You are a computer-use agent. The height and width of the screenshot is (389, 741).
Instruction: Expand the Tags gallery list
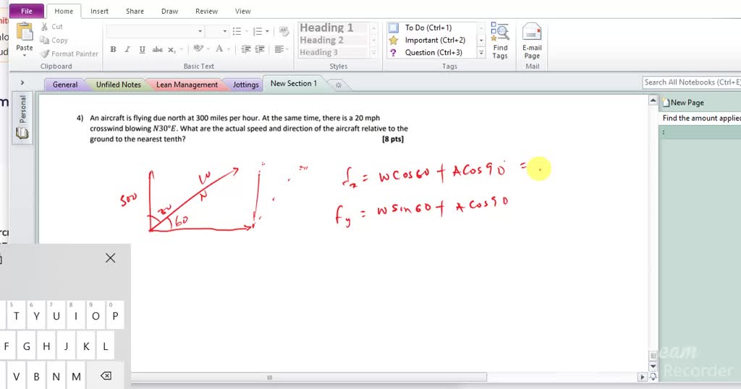481,53
